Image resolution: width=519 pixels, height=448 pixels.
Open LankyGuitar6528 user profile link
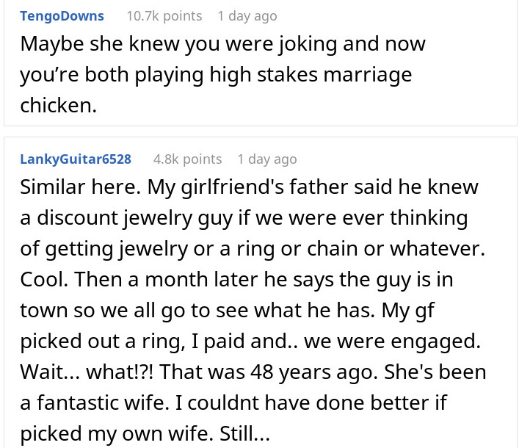(76, 159)
